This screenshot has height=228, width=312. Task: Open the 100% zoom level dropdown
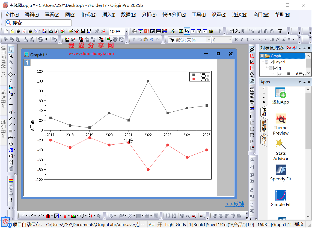coord(126,32)
